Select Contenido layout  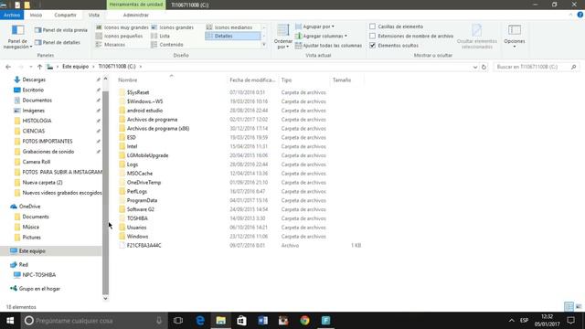tap(167, 45)
